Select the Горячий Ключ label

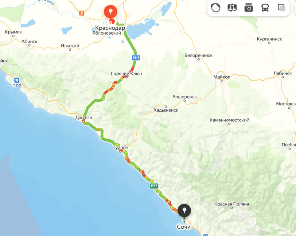126,73
